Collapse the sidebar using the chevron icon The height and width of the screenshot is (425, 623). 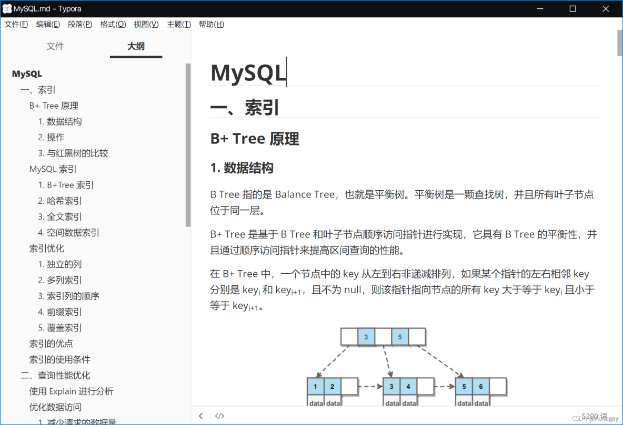click(200, 415)
